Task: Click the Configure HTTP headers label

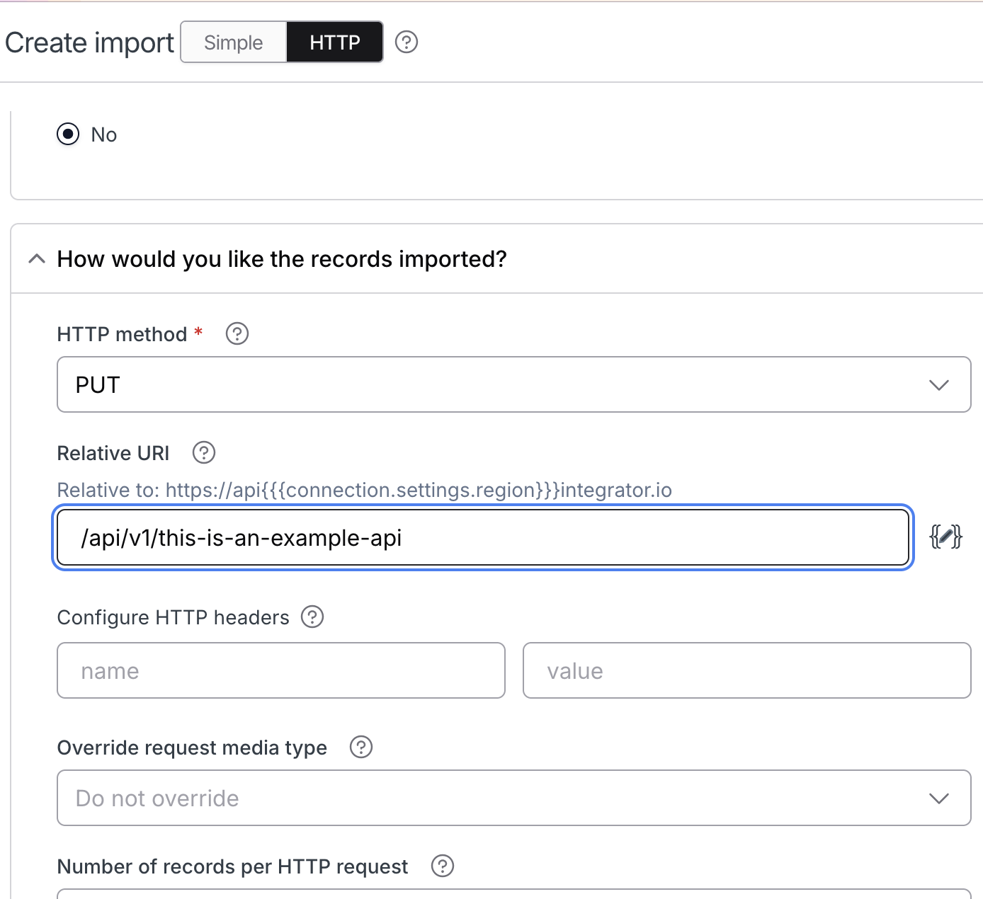Action: [x=173, y=617]
